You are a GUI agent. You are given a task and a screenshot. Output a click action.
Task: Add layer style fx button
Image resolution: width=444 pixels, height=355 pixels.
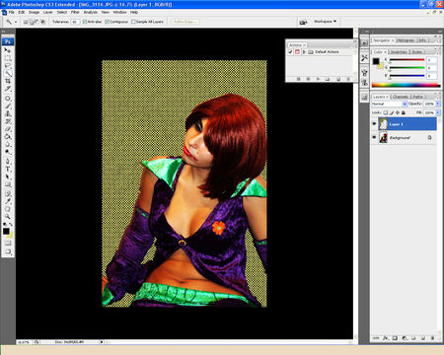pyautogui.click(x=386, y=338)
